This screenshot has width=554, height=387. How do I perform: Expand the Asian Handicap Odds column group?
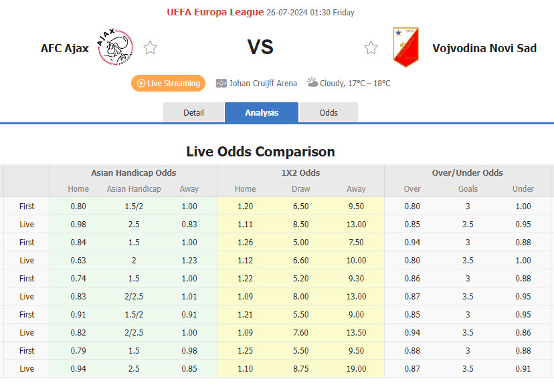point(133,172)
